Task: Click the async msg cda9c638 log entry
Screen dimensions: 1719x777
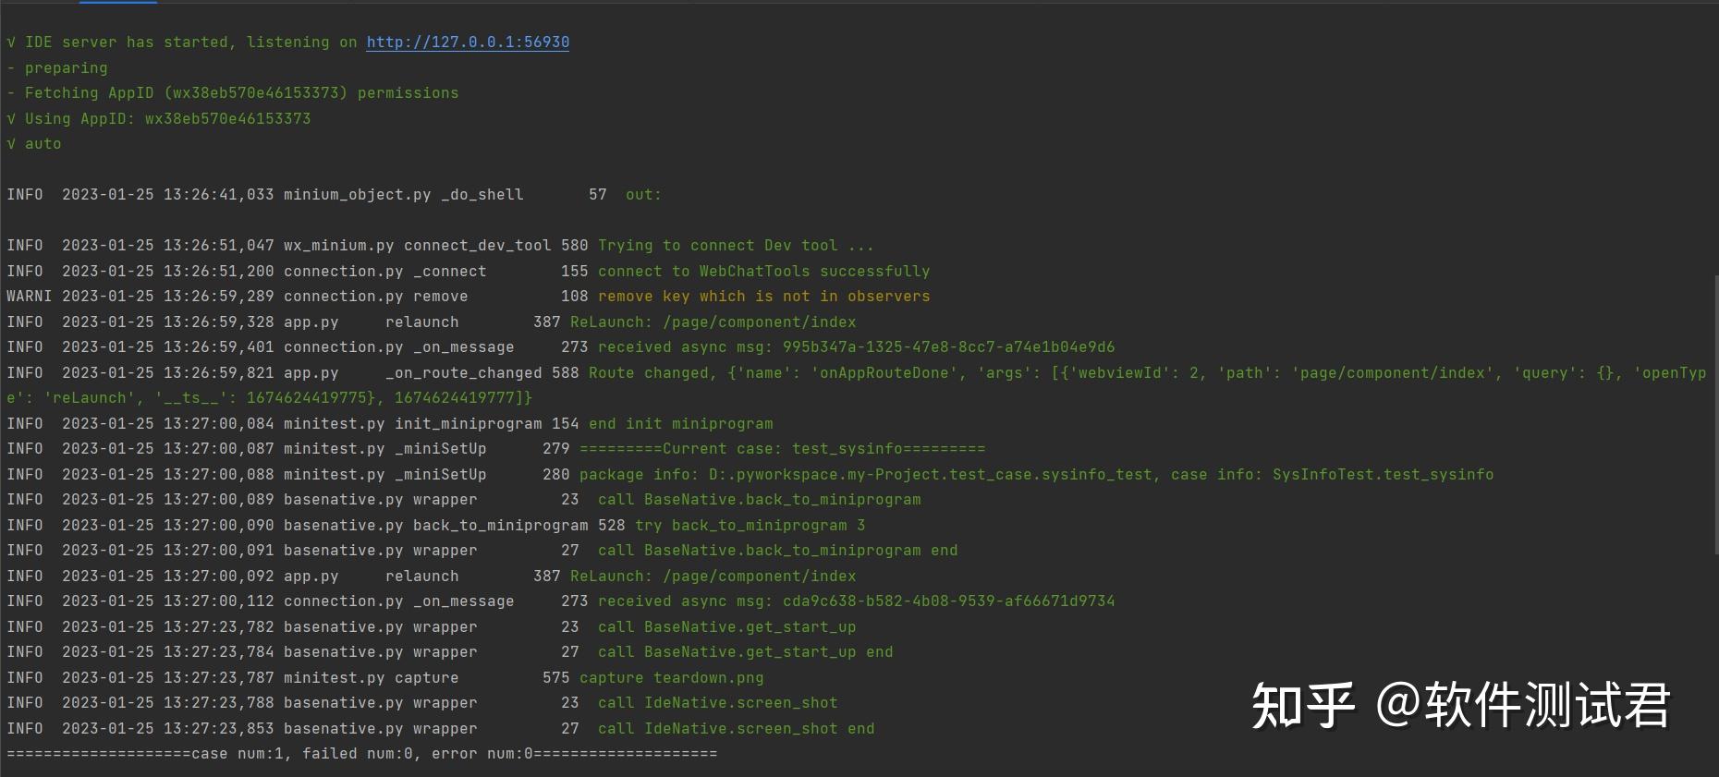Action: [856, 601]
